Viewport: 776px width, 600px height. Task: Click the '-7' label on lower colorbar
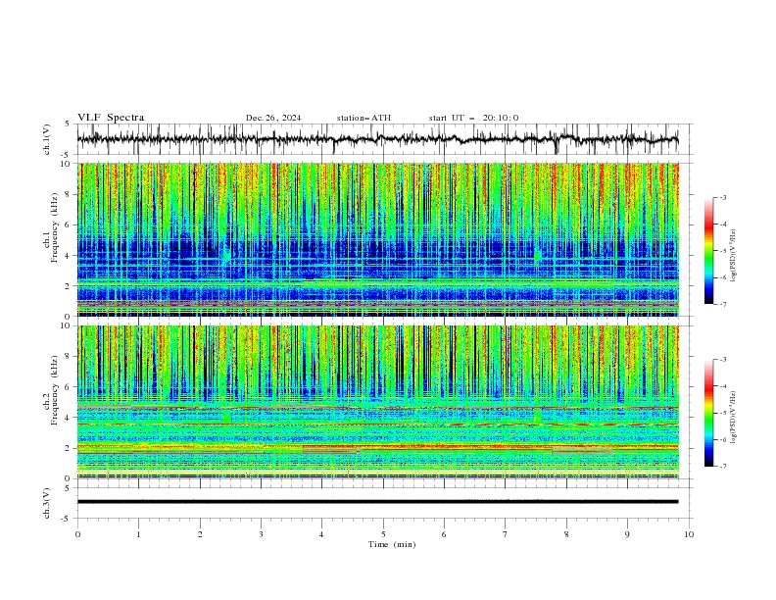point(722,467)
